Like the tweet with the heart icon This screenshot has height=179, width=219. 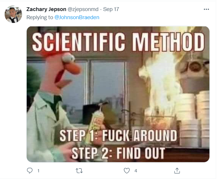(x=127, y=171)
